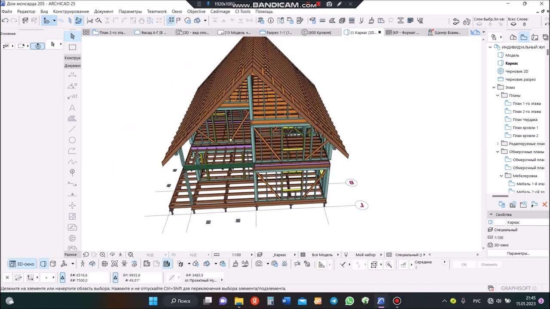Click the Project Map icon in the Navigator
Viewport: 550px width, 309px height.
pos(513,37)
